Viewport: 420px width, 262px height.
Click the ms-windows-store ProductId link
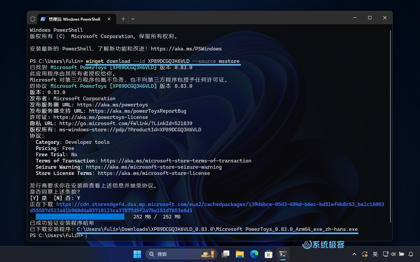130,130
